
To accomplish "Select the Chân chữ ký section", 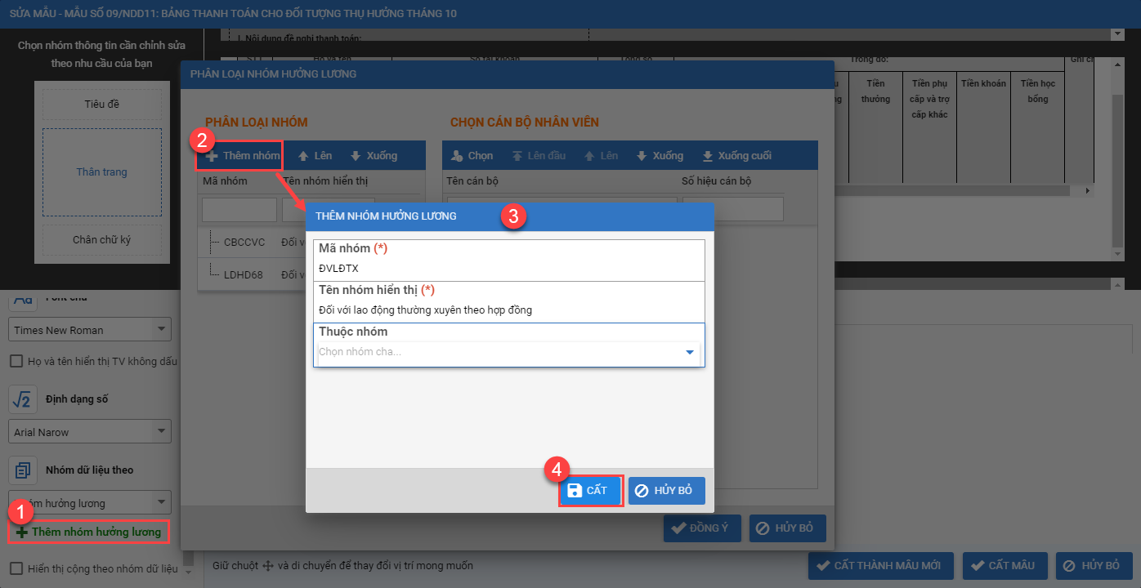I will click(101, 240).
